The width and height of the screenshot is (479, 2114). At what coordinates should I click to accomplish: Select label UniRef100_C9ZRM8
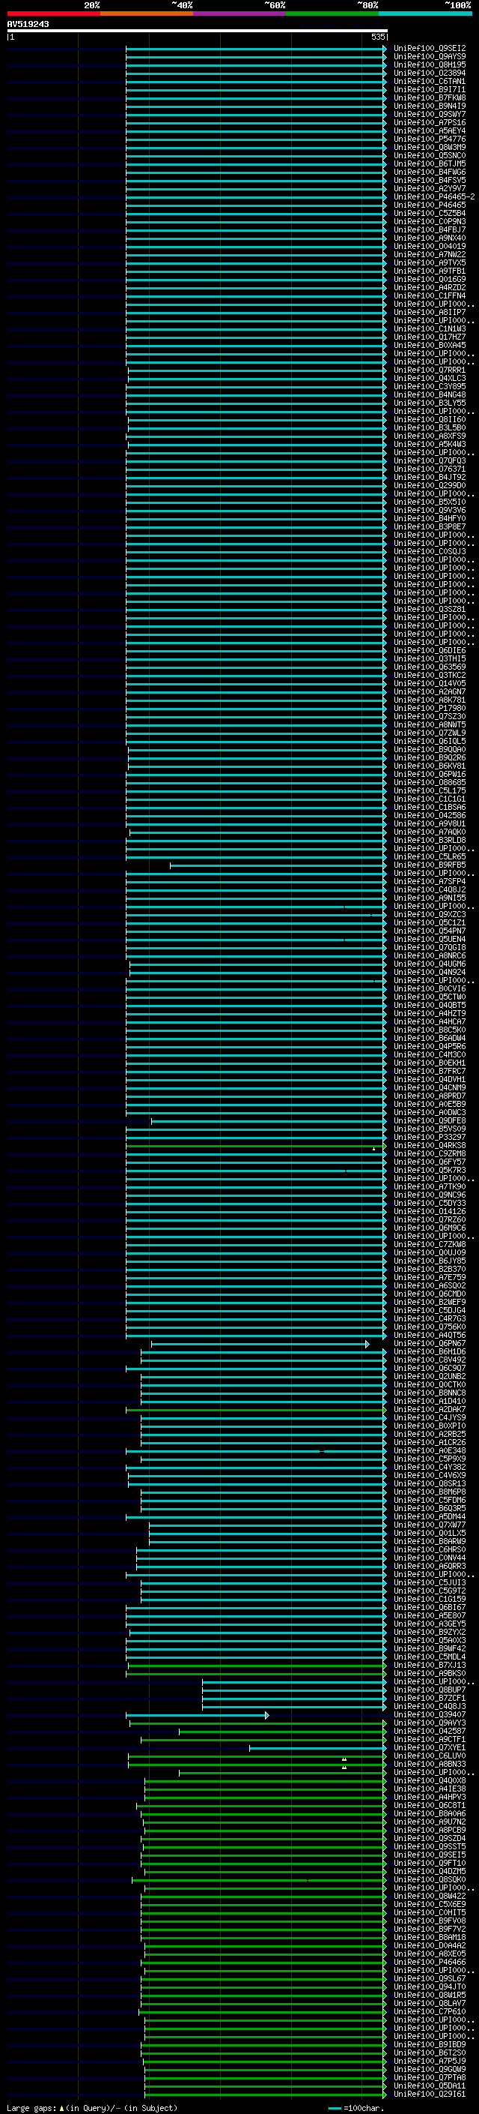[x=430, y=1153]
